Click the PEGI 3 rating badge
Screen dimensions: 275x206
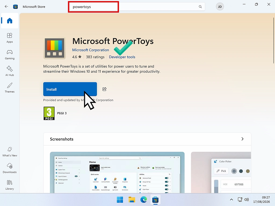[49, 113]
